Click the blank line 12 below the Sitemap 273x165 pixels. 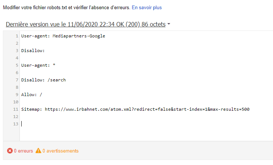click(110, 117)
